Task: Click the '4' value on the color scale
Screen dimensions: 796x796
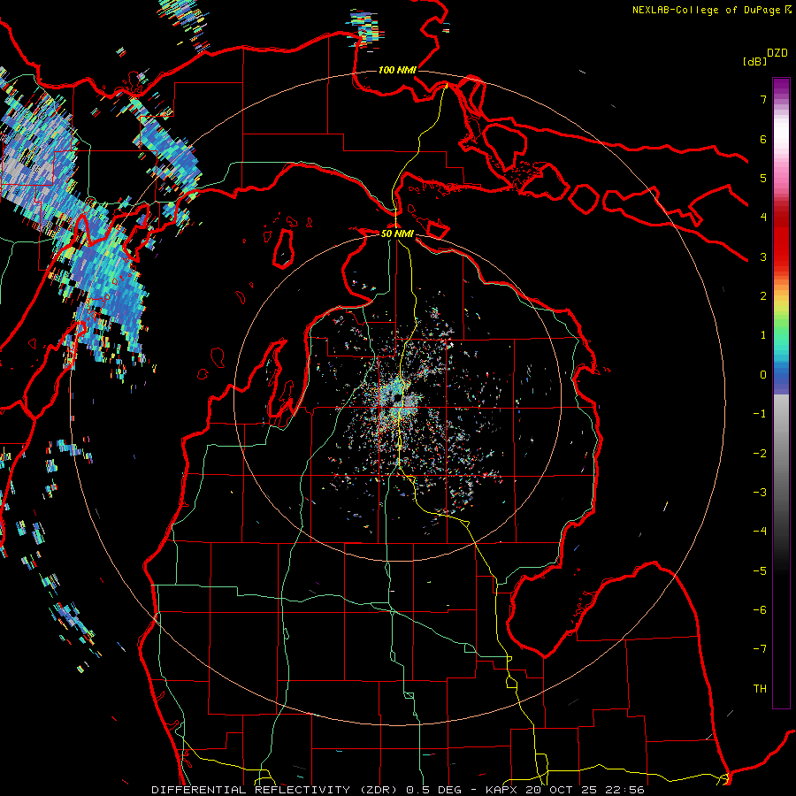Action: pyautogui.click(x=763, y=218)
